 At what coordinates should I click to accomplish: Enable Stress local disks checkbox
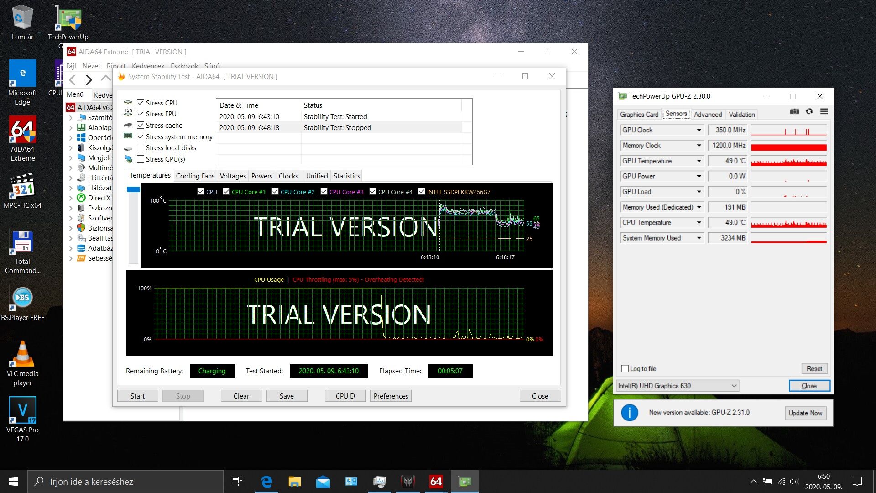click(x=141, y=147)
